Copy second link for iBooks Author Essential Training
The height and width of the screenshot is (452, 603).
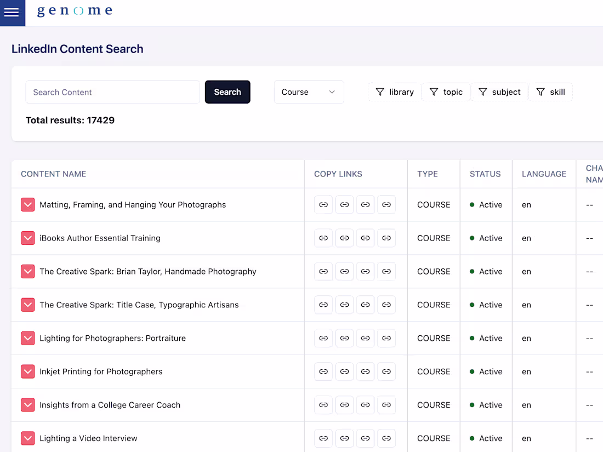[x=344, y=238]
